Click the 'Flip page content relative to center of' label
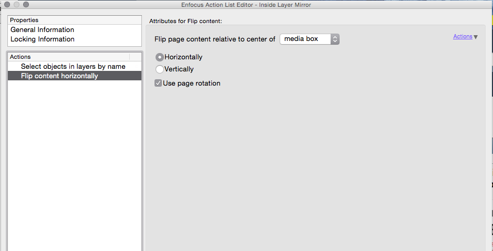 pos(215,39)
